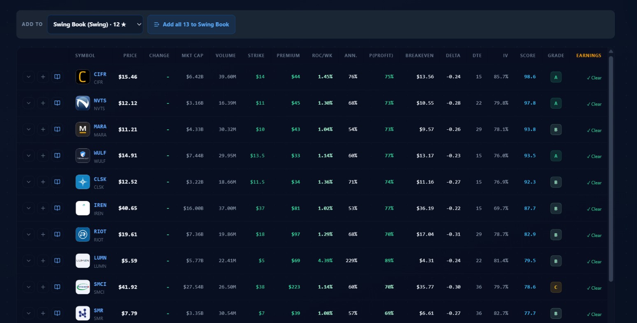Click the CLSK star logo
Image resolution: width=637 pixels, height=323 pixels.
83,182
